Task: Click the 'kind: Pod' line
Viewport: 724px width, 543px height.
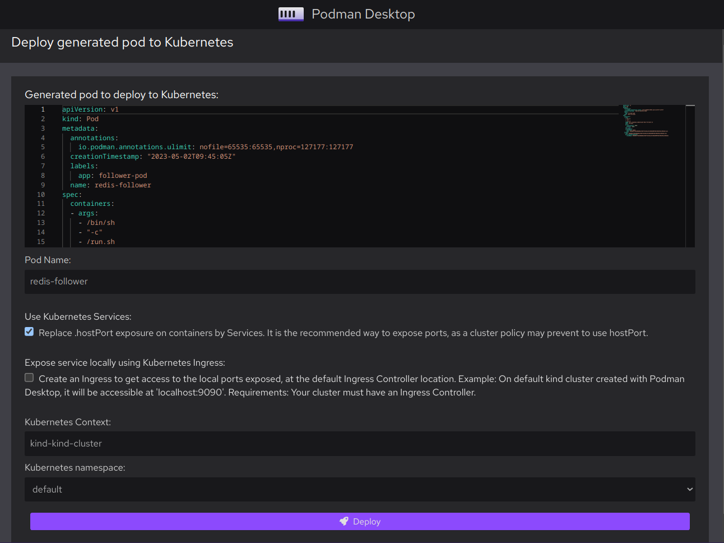Action: [x=80, y=119]
